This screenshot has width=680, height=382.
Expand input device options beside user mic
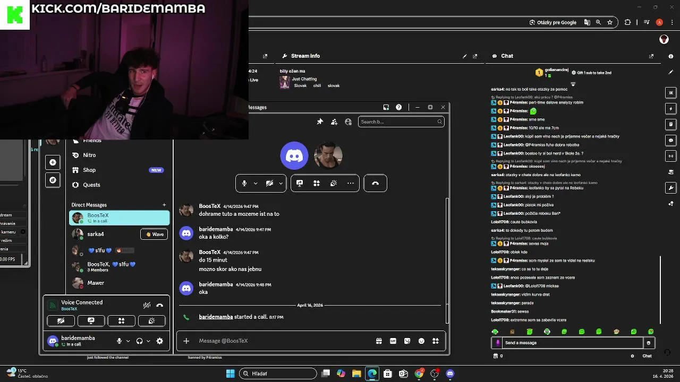128,341
